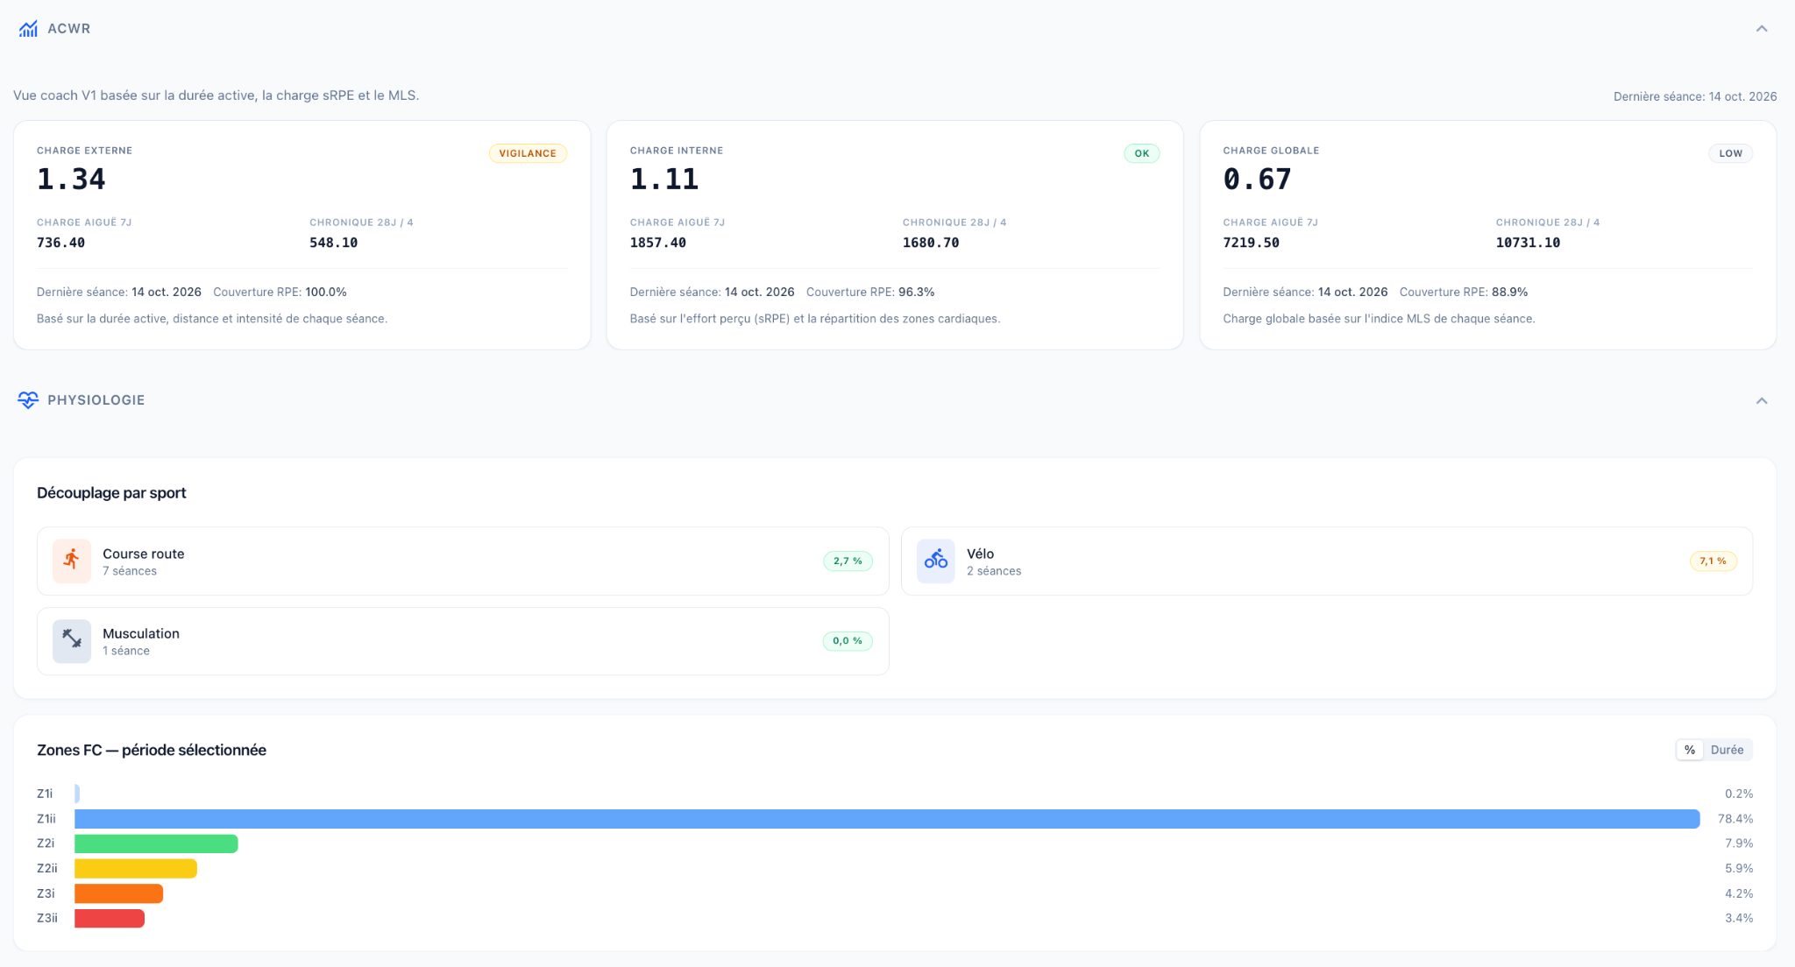The width and height of the screenshot is (1795, 967).
Task: Click the 0,0 % decoupling badge
Action: (848, 641)
